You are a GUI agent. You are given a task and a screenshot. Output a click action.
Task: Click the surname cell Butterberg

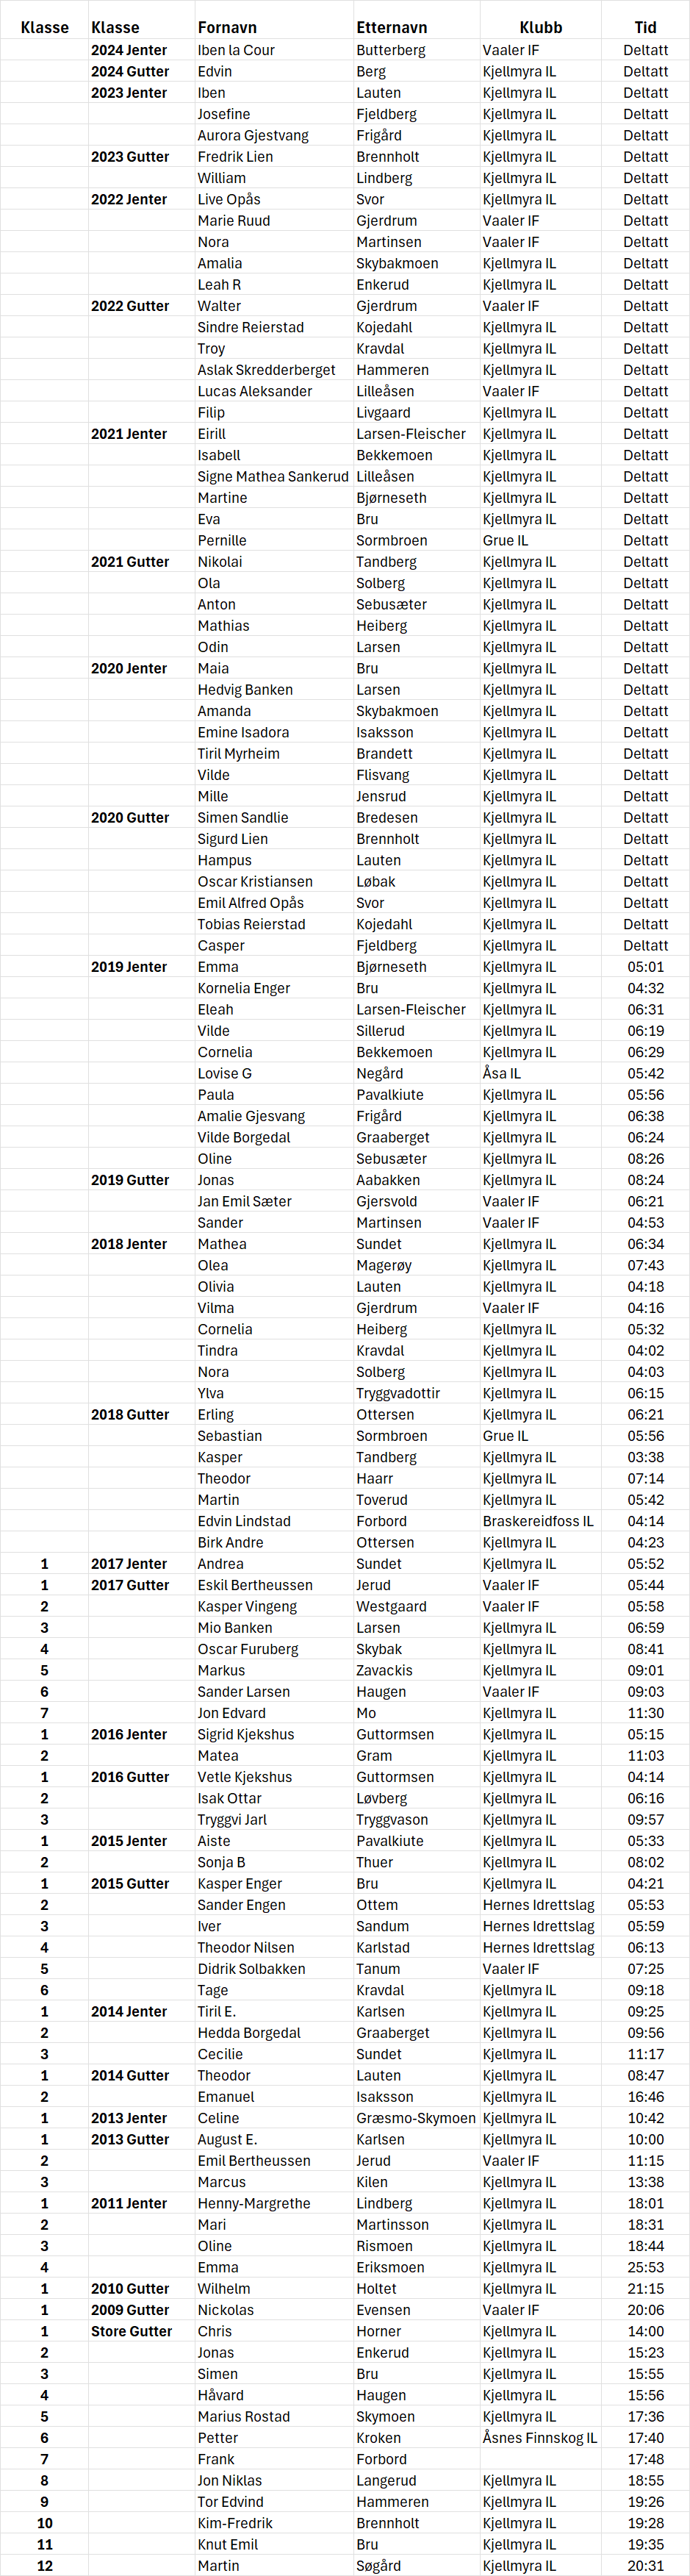coord(391,50)
